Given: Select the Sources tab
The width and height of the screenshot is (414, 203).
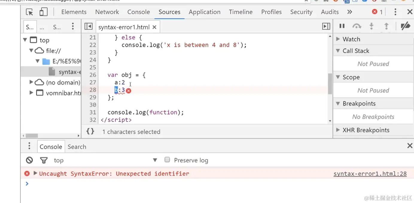Looking at the screenshot, I should (x=169, y=12).
